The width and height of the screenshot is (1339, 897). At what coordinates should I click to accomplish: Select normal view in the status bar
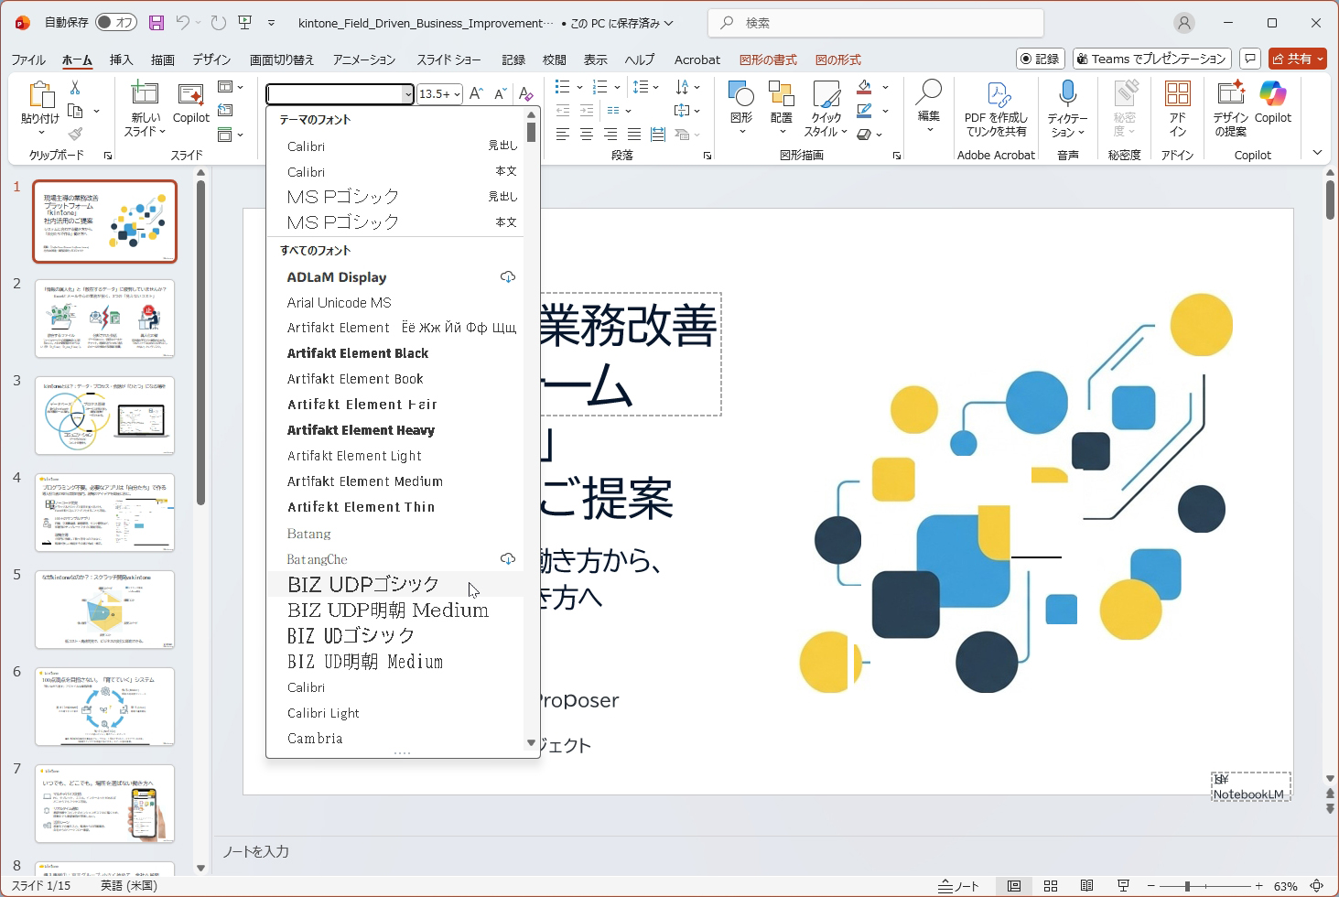pos(1014,886)
